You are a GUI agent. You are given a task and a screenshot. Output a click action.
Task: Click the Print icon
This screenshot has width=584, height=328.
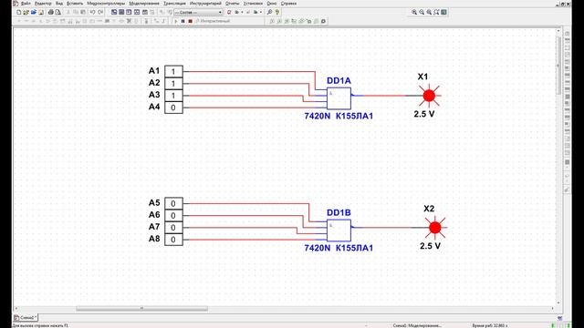(51, 12)
